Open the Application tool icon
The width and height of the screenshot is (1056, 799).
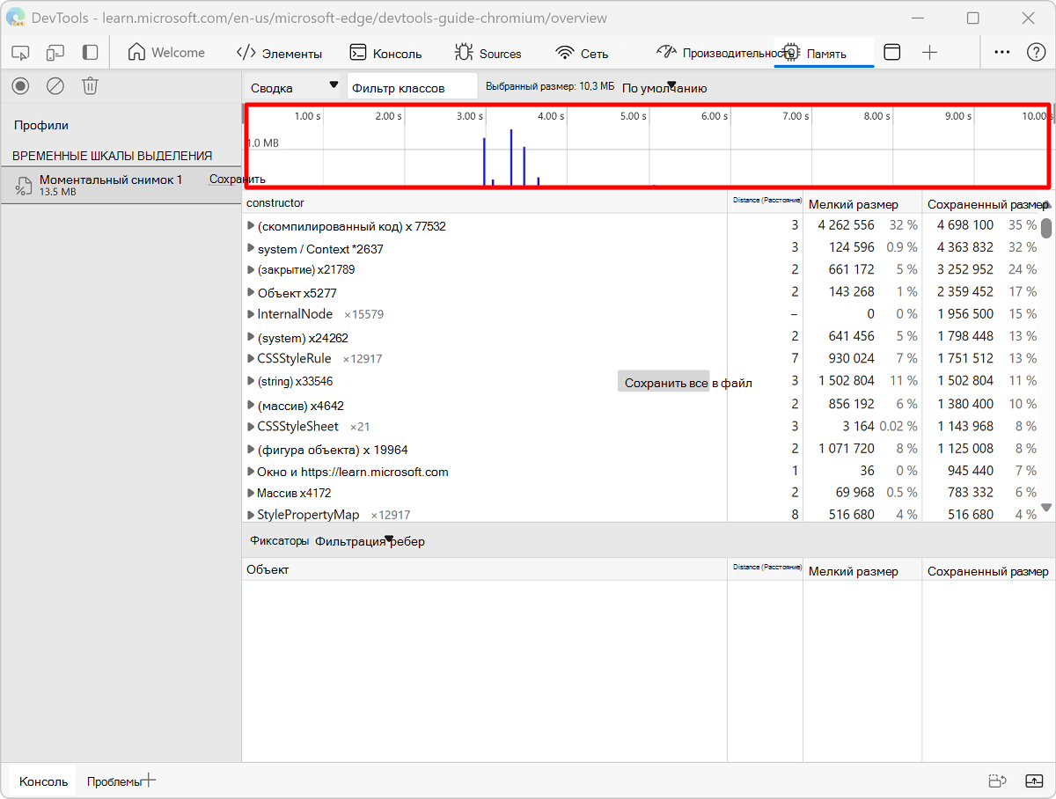click(891, 53)
